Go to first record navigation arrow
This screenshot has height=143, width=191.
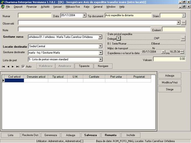pyautogui.click(x=3, y=67)
